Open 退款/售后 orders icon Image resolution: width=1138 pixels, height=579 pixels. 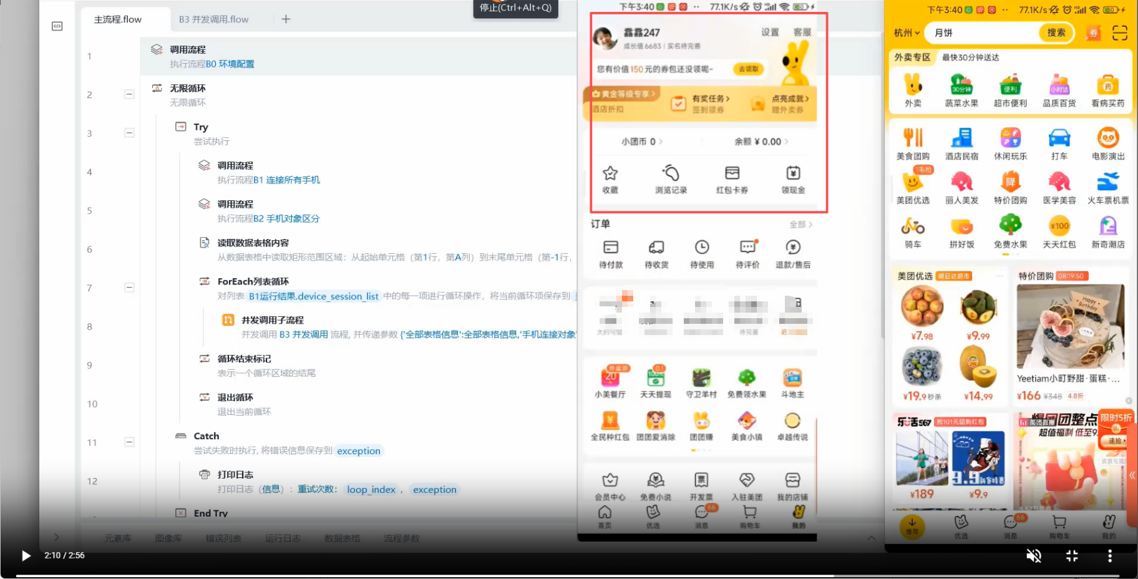pos(793,255)
